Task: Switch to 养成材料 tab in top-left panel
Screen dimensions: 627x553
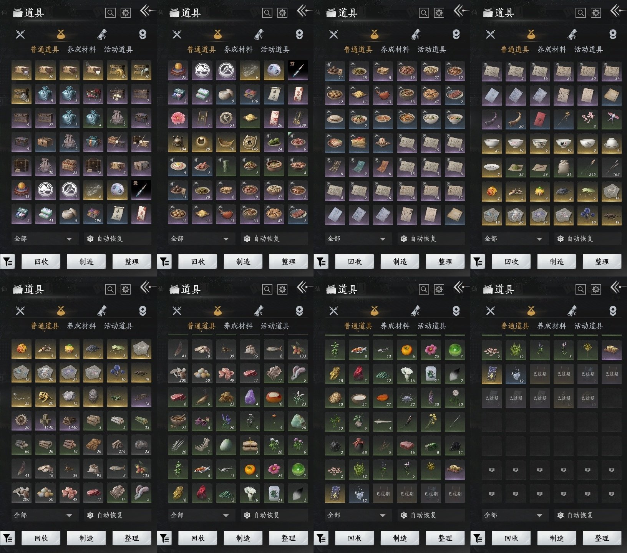Action: [81, 50]
